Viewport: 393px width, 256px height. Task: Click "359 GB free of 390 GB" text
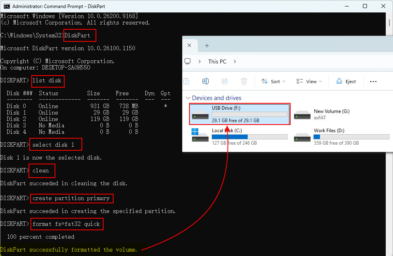[x=336, y=143]
